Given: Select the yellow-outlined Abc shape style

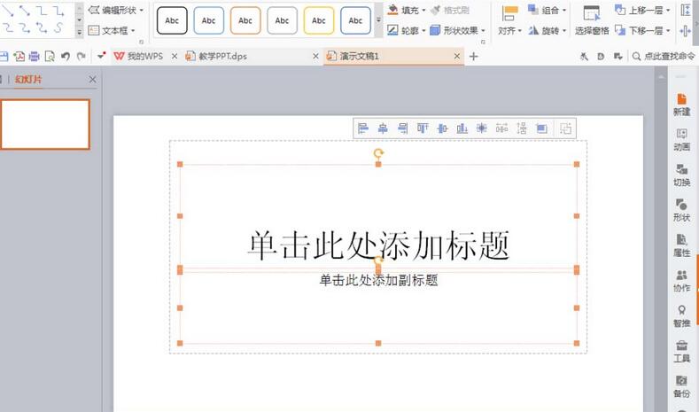Looking at the screenshot, I should click(x=319, y=20).
